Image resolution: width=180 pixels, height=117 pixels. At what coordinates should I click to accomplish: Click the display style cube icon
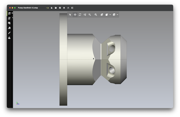click(114, 14)
